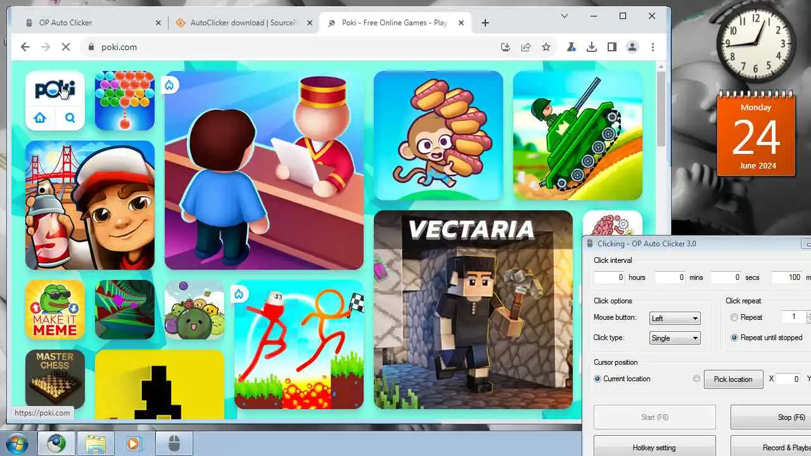
Task: Click the share page icon
Action: click(526, 47)
